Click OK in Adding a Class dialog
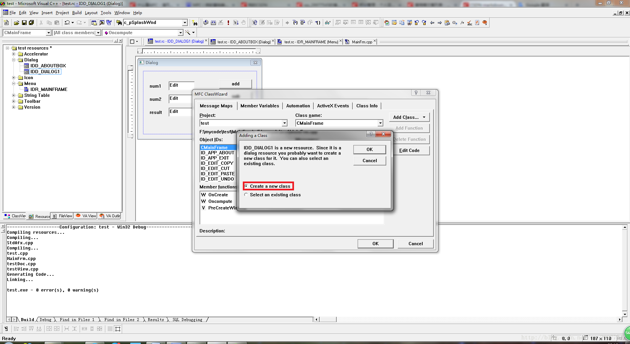The height and width of the screenshot is (344, 630). tap(369, 149)
